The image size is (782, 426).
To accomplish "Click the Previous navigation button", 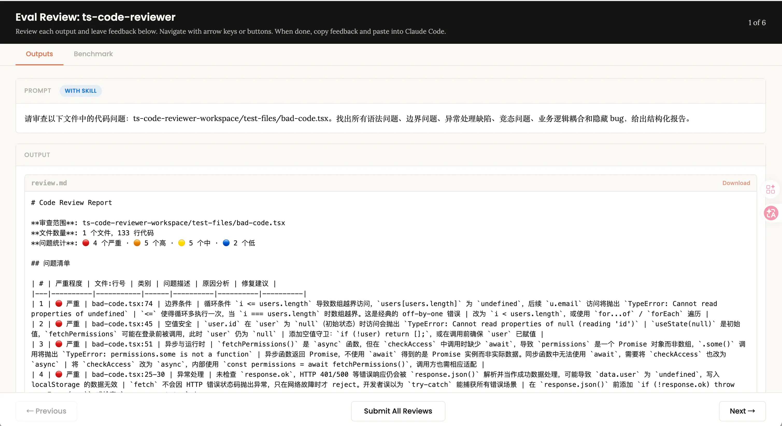I will (x=46, y=411).
